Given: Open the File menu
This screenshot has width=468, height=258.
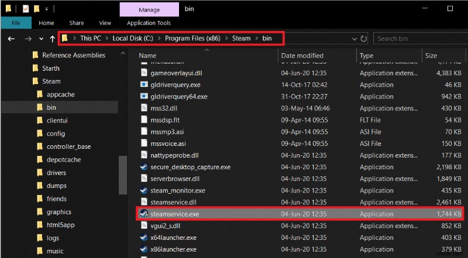Looking at the screenshot, I should (x=16, y=23).
